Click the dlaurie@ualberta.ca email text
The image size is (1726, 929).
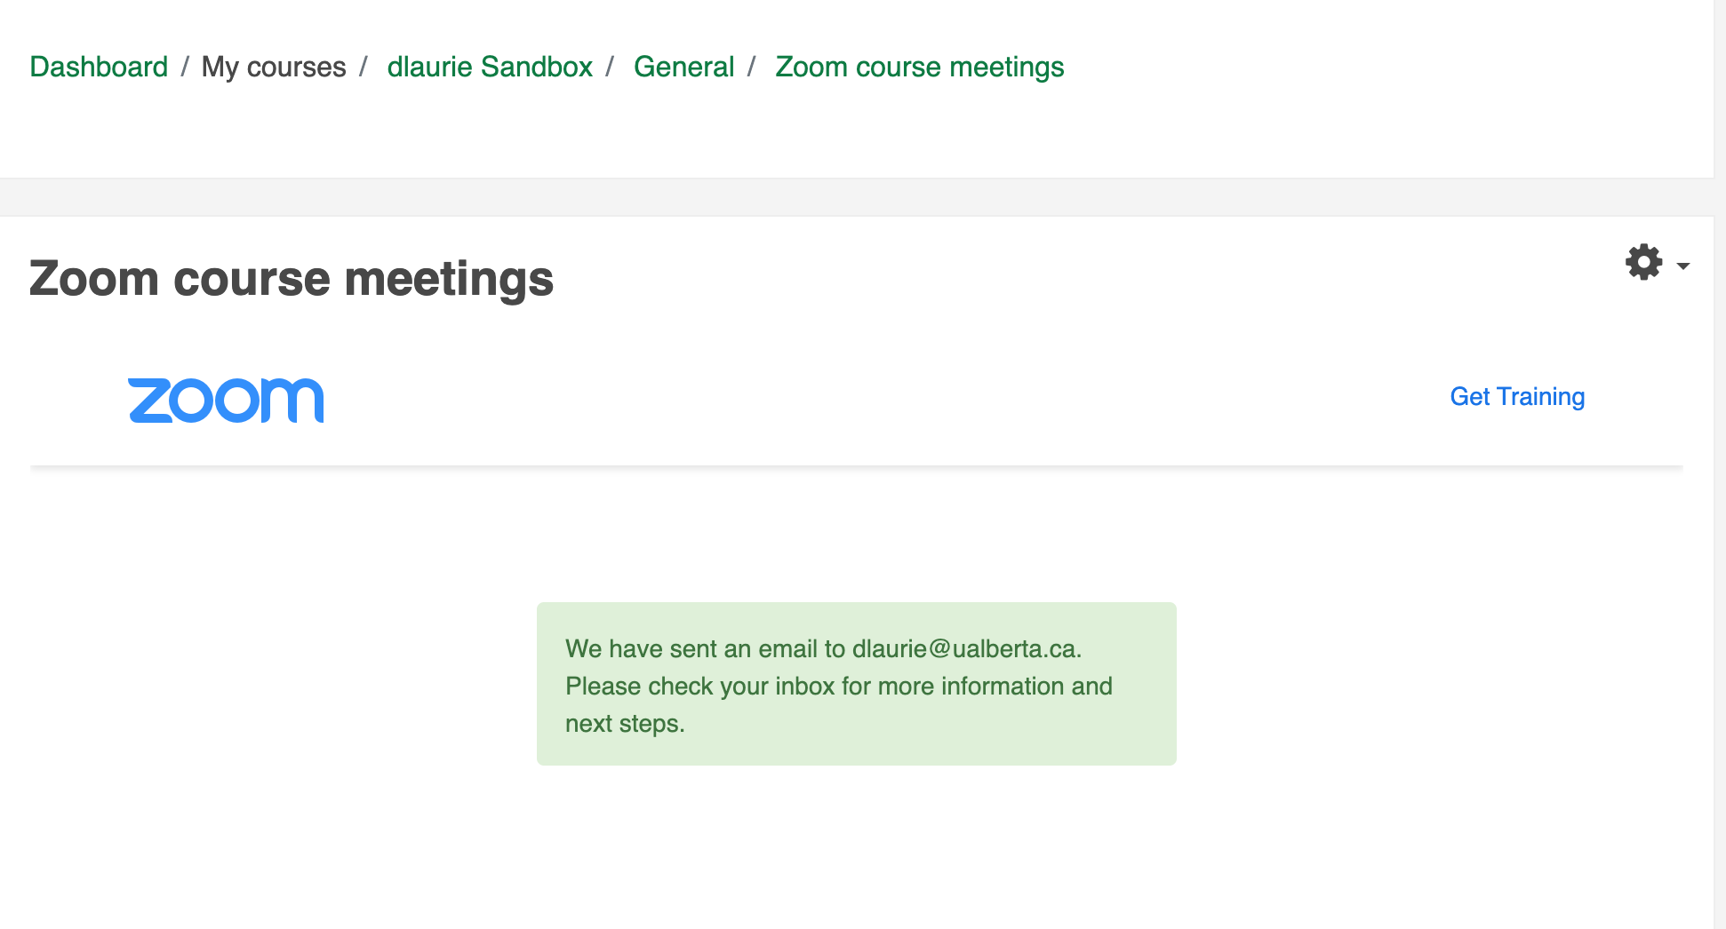964,648
